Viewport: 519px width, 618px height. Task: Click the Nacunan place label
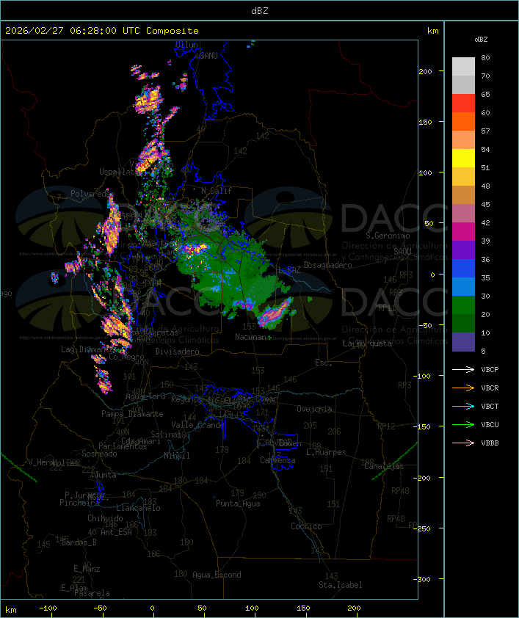[x=250, y=337]
